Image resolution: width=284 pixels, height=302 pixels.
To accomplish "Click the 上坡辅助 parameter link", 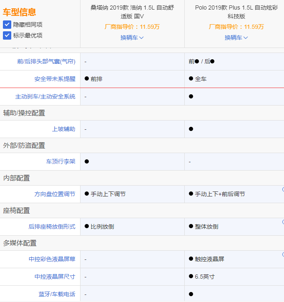I will click(x=63, y=129).
